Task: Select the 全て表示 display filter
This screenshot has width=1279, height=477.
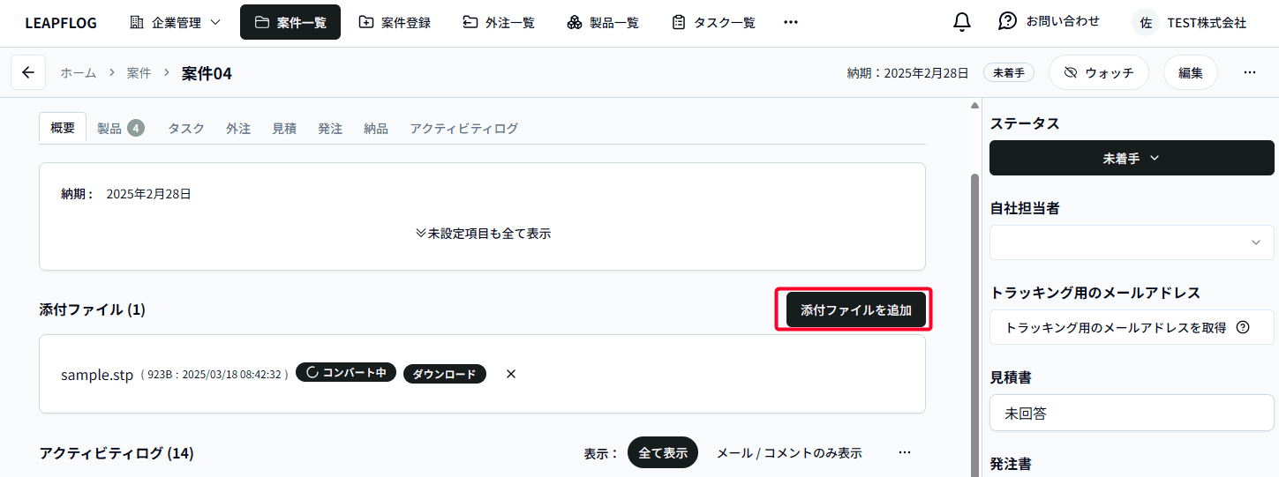Action: tap(662, 452)
